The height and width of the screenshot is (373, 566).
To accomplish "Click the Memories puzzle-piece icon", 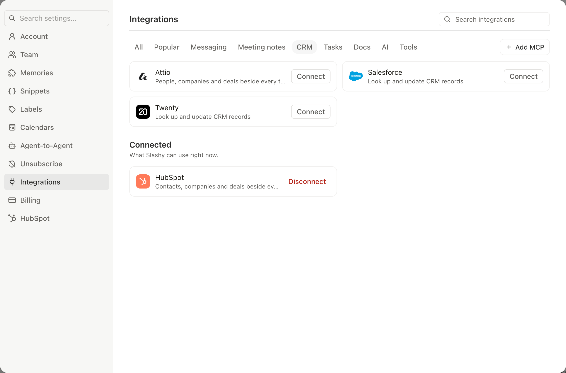I will (12, 73).
